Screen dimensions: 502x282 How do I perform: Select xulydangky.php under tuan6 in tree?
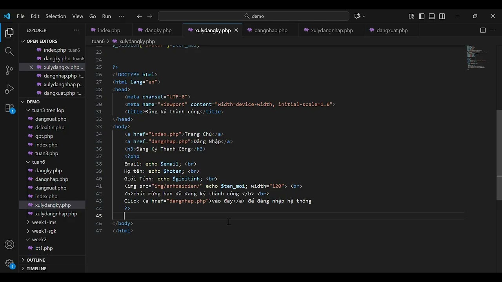(52, 205)
